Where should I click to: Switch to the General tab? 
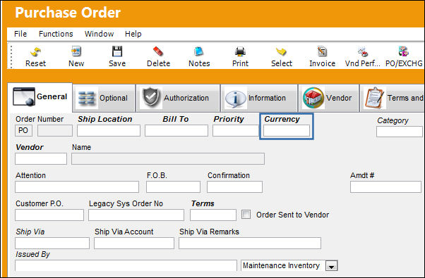[40, 97]
